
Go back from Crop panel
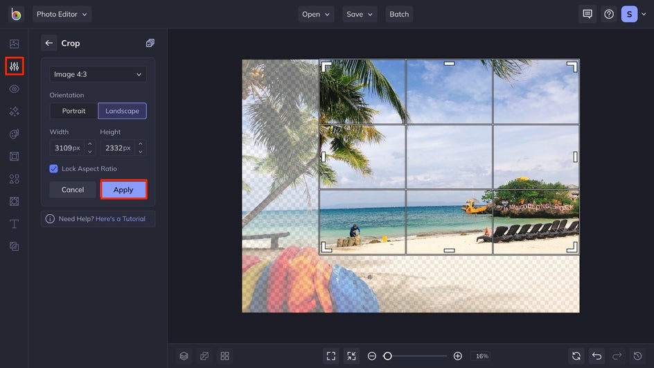pos(48,43)
